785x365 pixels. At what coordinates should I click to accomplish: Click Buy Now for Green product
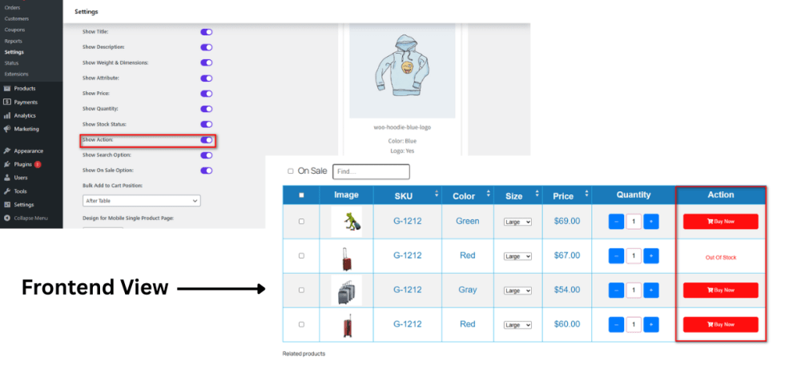720,222
